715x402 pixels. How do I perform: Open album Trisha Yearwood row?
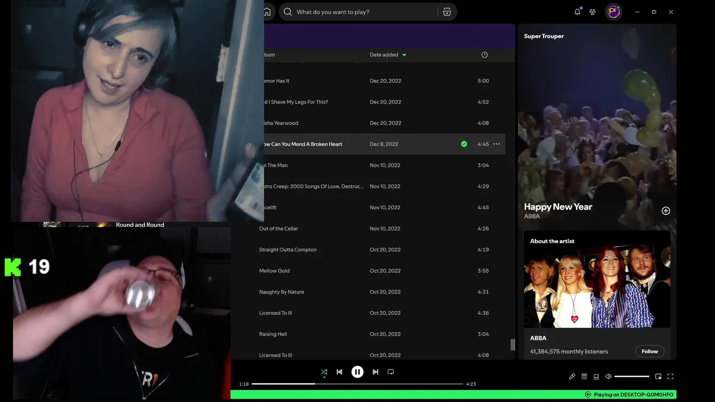(x=281, y=123)
